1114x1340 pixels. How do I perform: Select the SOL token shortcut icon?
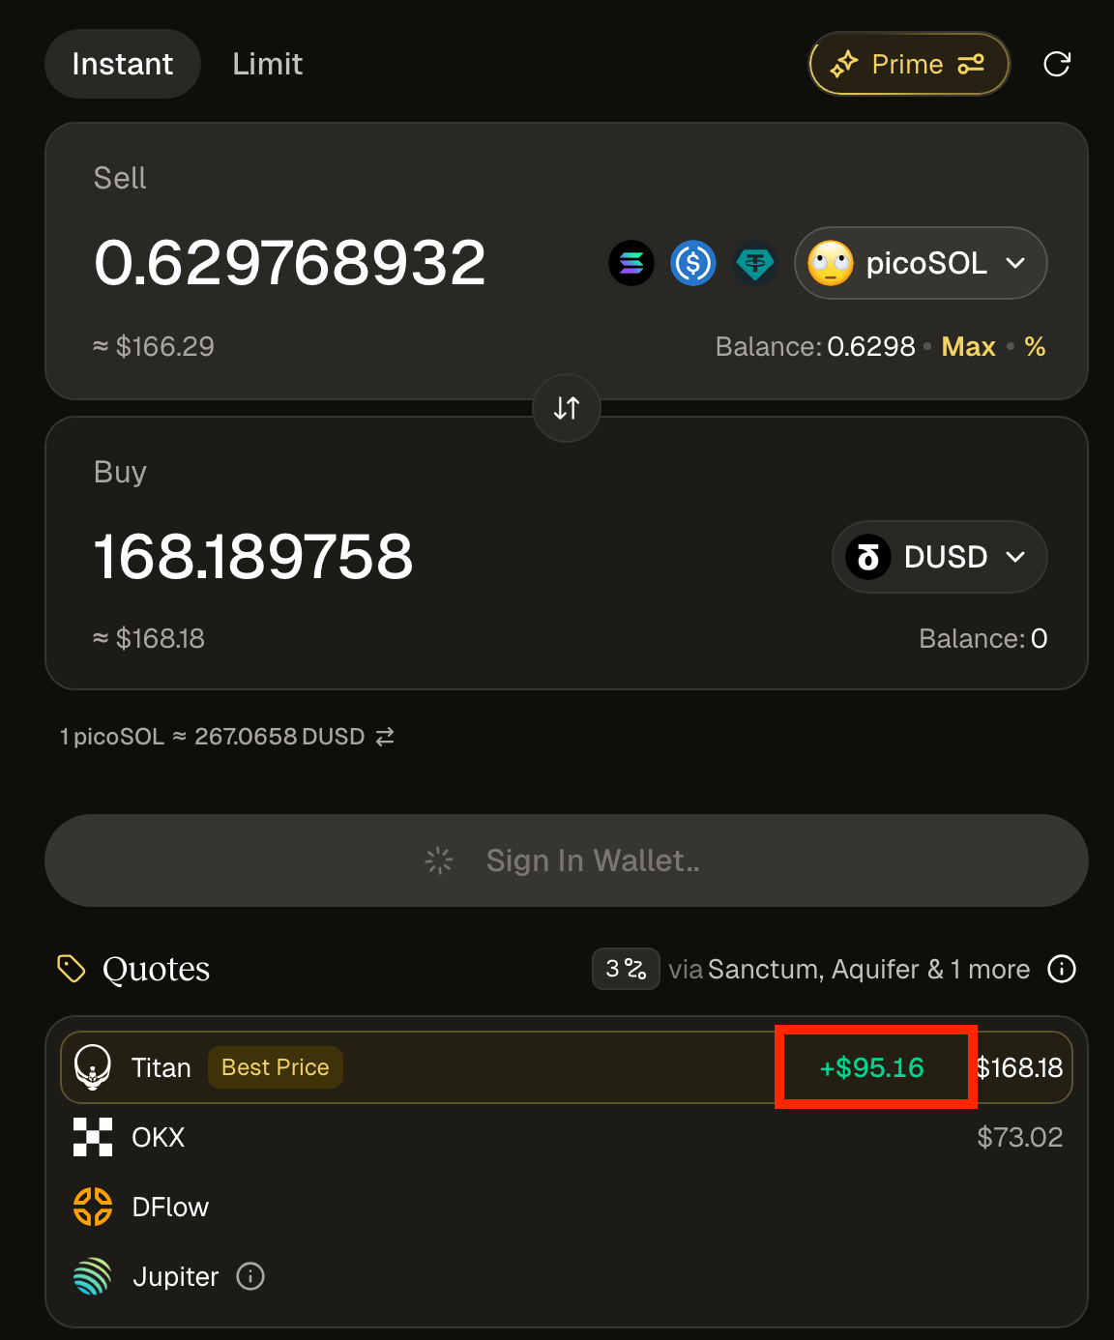631,263
